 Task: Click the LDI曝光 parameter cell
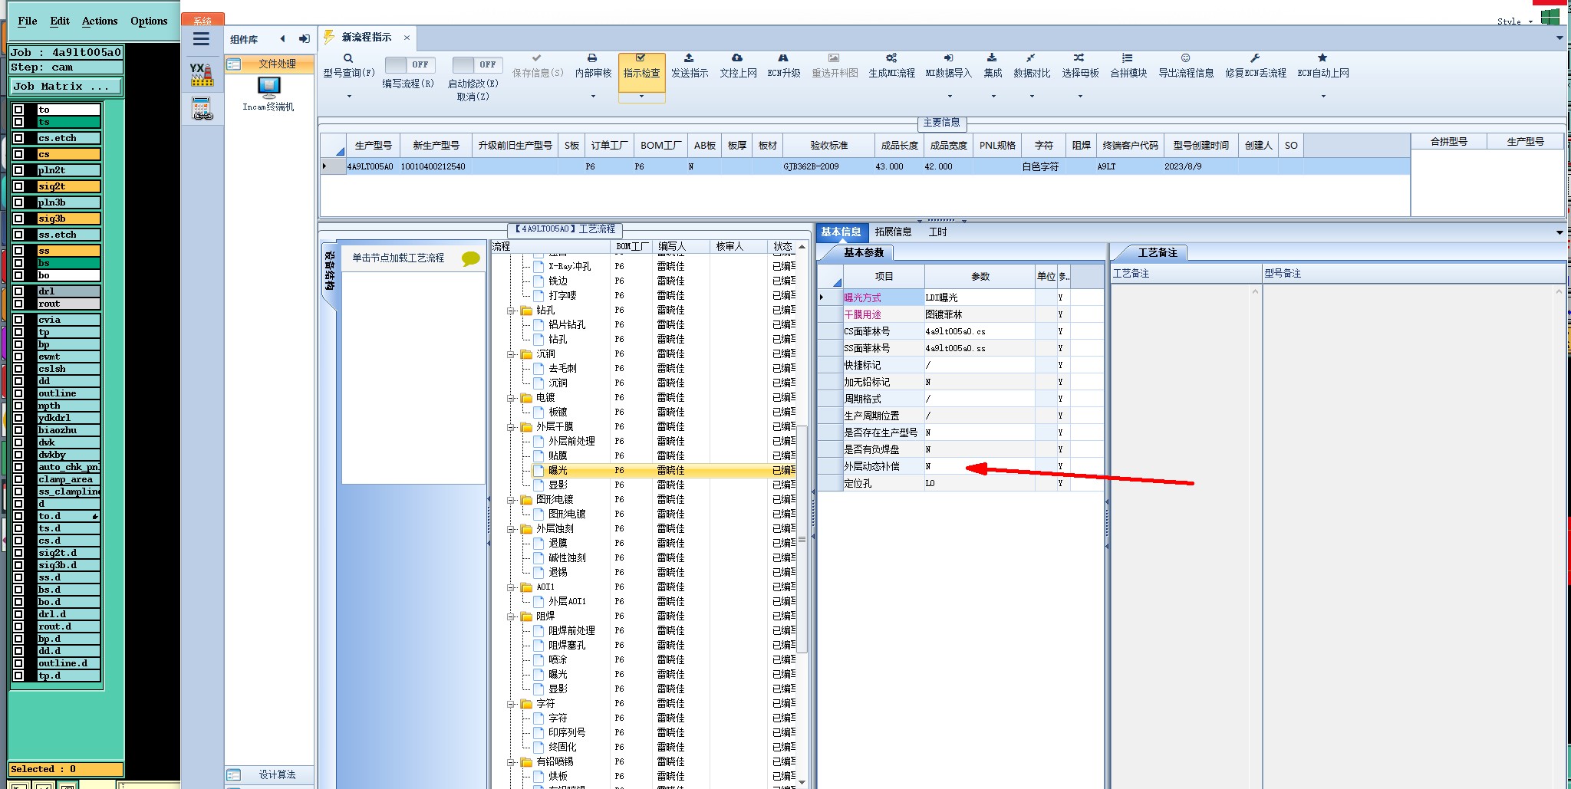(x=980, y=298)
